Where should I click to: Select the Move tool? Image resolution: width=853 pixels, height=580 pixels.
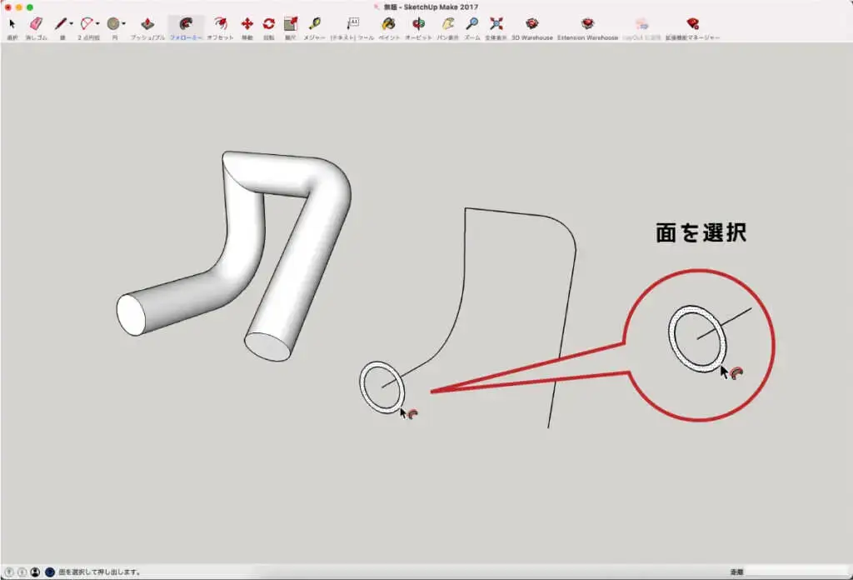247,24
